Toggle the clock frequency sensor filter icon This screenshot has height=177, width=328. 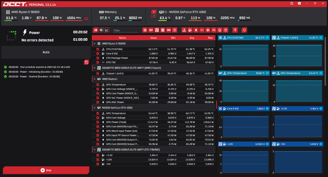tap(214, 30)
